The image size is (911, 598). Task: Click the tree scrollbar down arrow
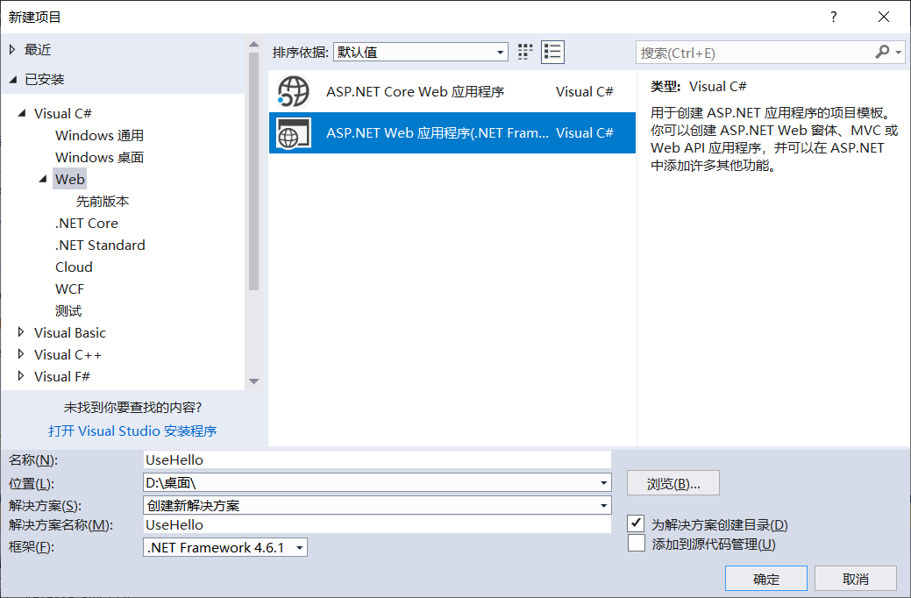pyautogui.click(x=254, y=381)
